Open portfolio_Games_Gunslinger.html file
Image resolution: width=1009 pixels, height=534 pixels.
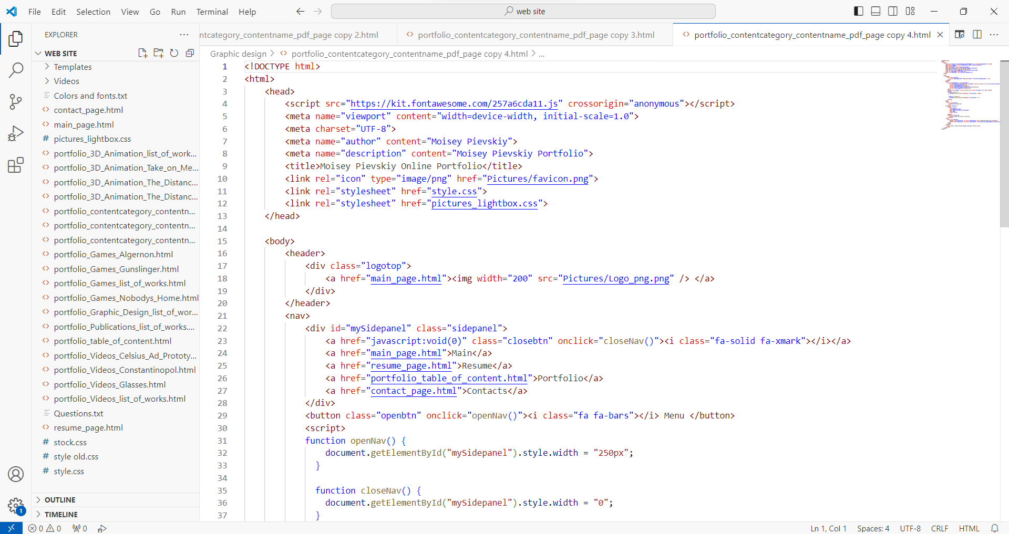click(116, 269)
